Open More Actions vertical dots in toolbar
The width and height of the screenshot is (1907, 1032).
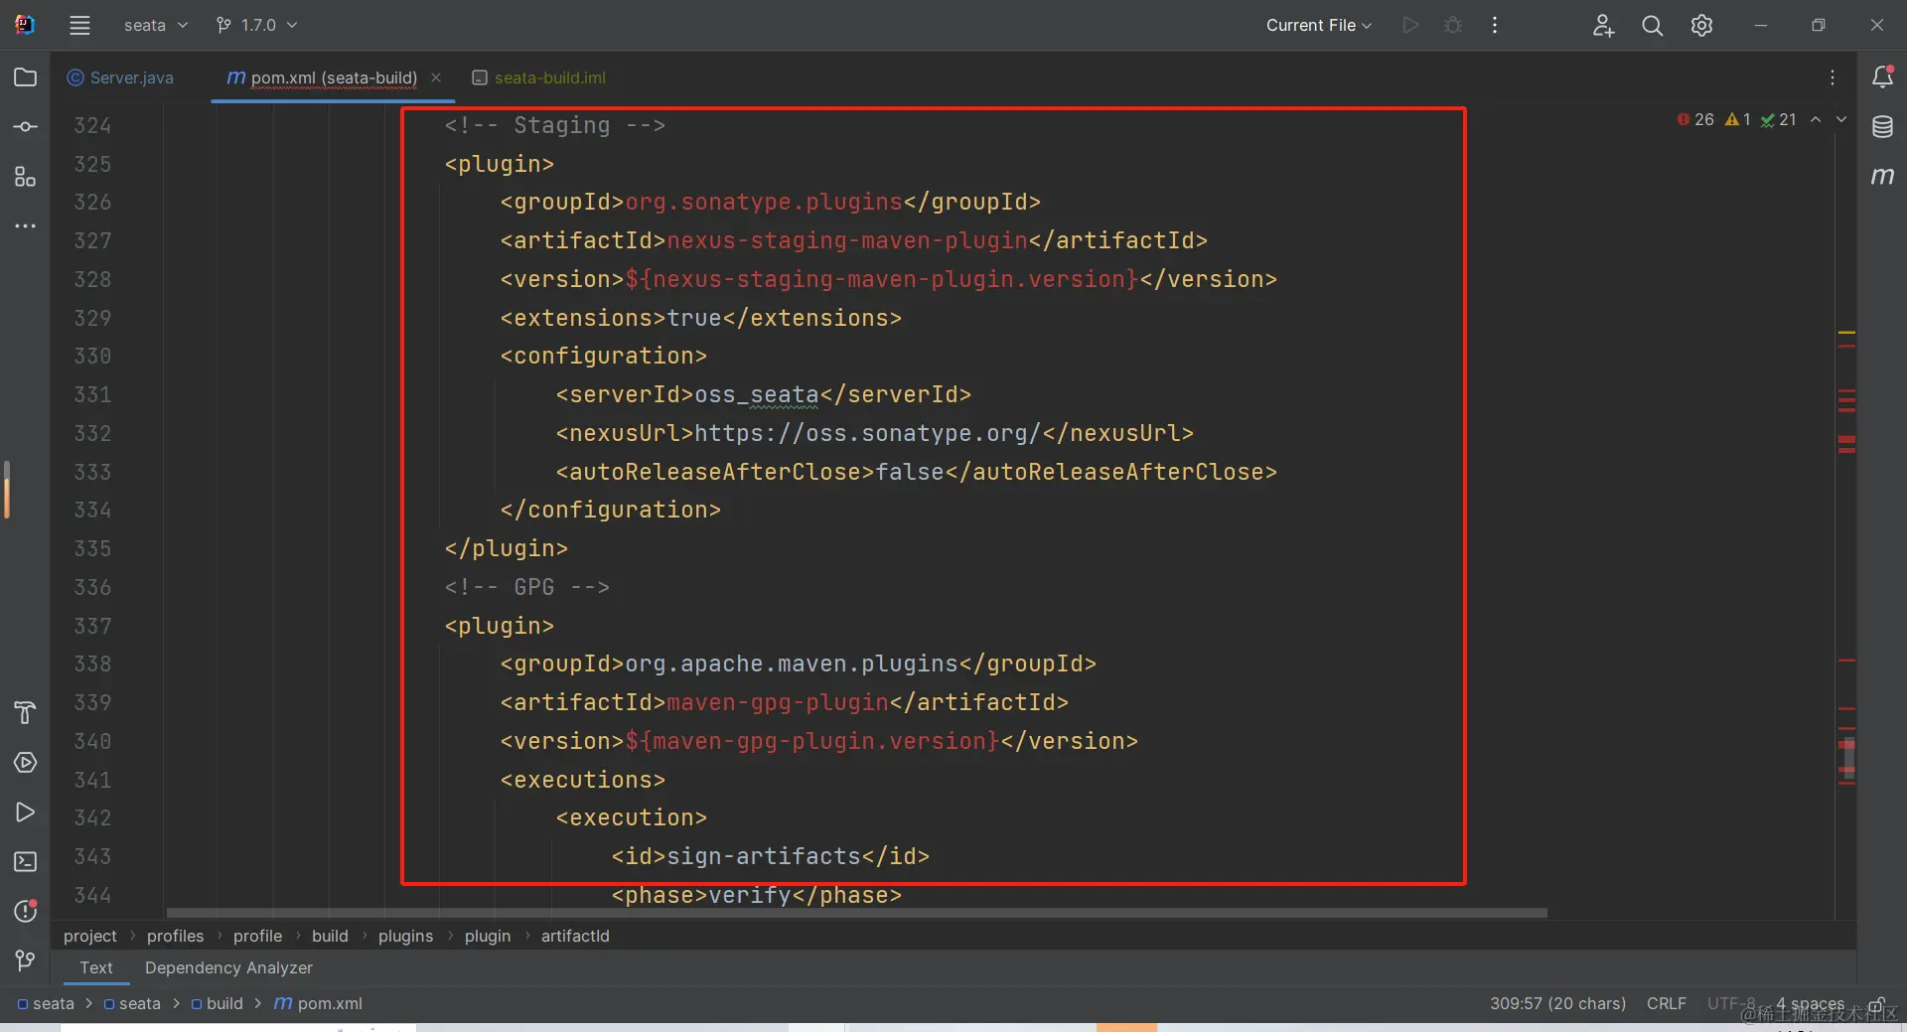(1495, 26)
